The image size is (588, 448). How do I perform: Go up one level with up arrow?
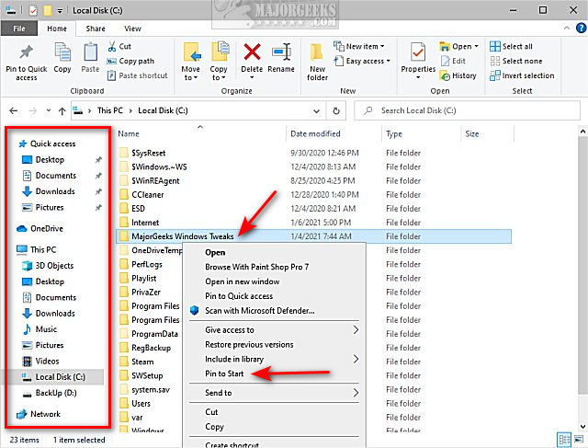click(62, 110)
